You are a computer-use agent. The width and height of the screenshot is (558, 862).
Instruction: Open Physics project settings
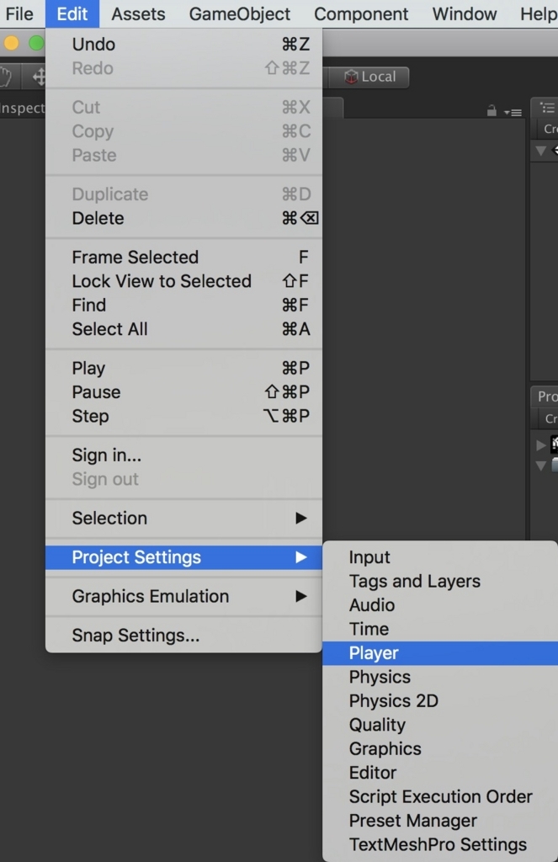point(440,677)
